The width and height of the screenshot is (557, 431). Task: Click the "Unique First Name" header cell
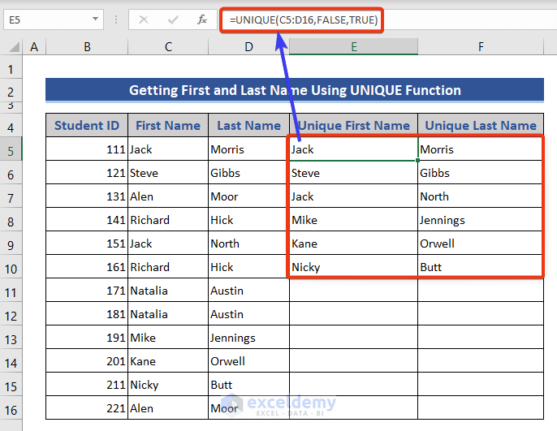click(353, 125)
